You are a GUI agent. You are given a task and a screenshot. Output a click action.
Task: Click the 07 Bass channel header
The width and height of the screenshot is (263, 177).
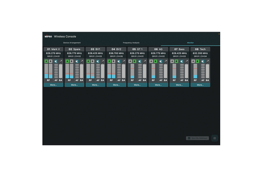pyautogui.click(x=179, y=49)
